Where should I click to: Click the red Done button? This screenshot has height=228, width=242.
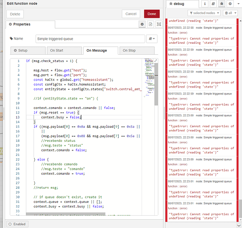tap(152, 14)
